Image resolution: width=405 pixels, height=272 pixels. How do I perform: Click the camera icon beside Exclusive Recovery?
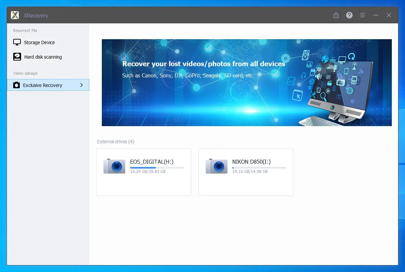(x=16, y=85)
